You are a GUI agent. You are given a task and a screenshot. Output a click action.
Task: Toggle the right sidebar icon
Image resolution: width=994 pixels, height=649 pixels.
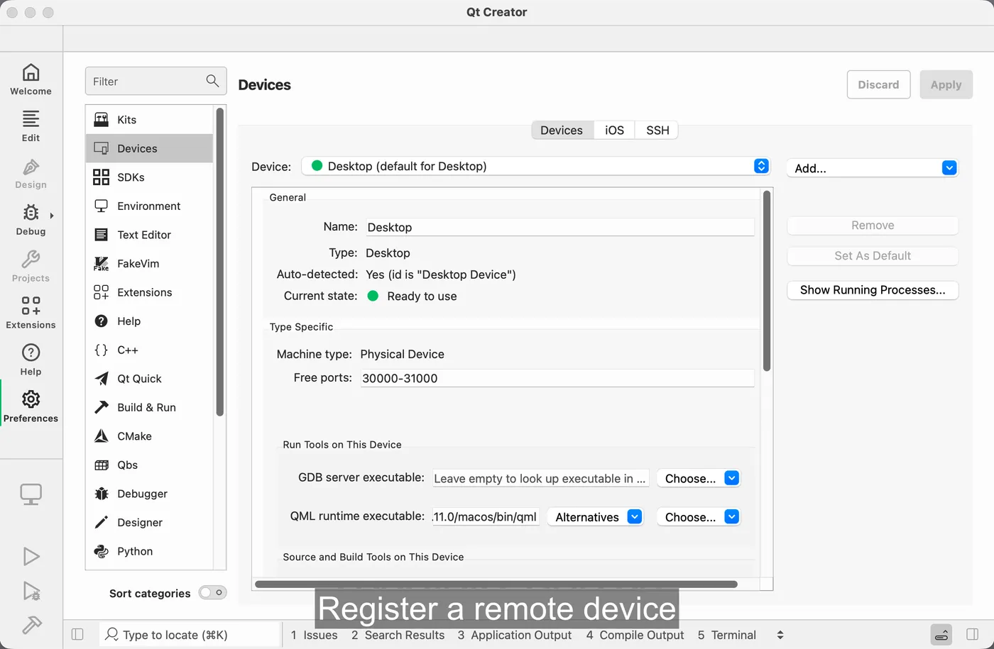pyautogui.click(x=973, y=635)
